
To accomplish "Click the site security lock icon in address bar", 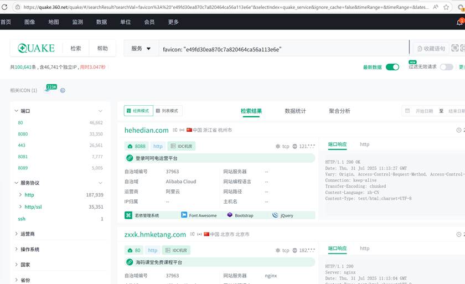I will click(18, 7).
